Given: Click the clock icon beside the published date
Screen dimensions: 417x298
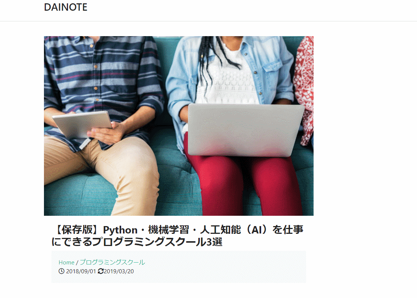Looking at the screenshot, I should pyautogui.click(x=61, y=271).
